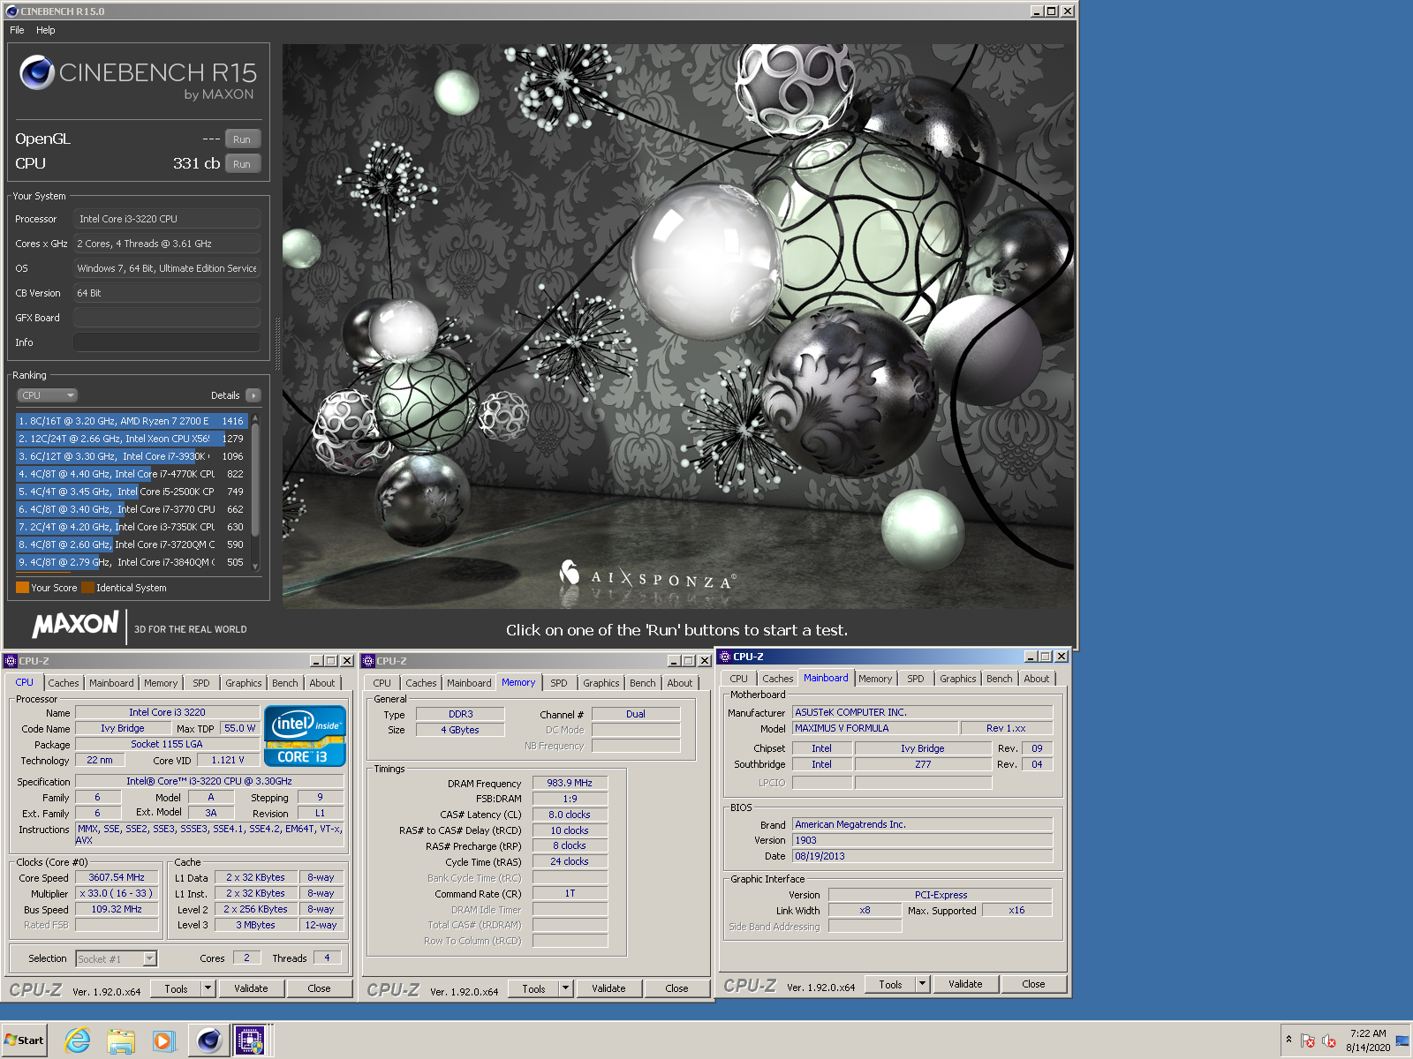The width and height of the screenshot is (1413, 1059).
Task: Select ranking entry Intel Core i5-2500K
Action: click(132, 492)
